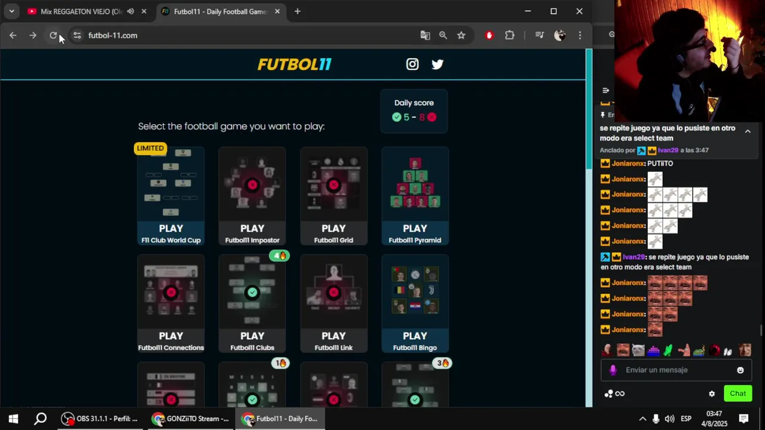Click the FUTBOL11 logo
This screenshot has height=430, width=765.
(294, 64)
